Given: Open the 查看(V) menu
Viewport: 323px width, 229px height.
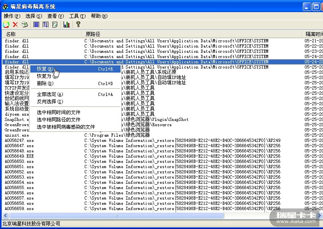Looking at the screenshot, I should click(56, 16).
